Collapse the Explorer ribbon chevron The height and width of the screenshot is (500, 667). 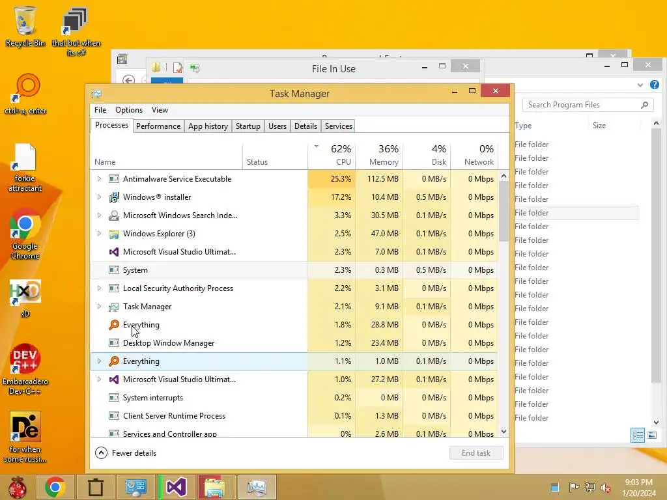point(640,85)
